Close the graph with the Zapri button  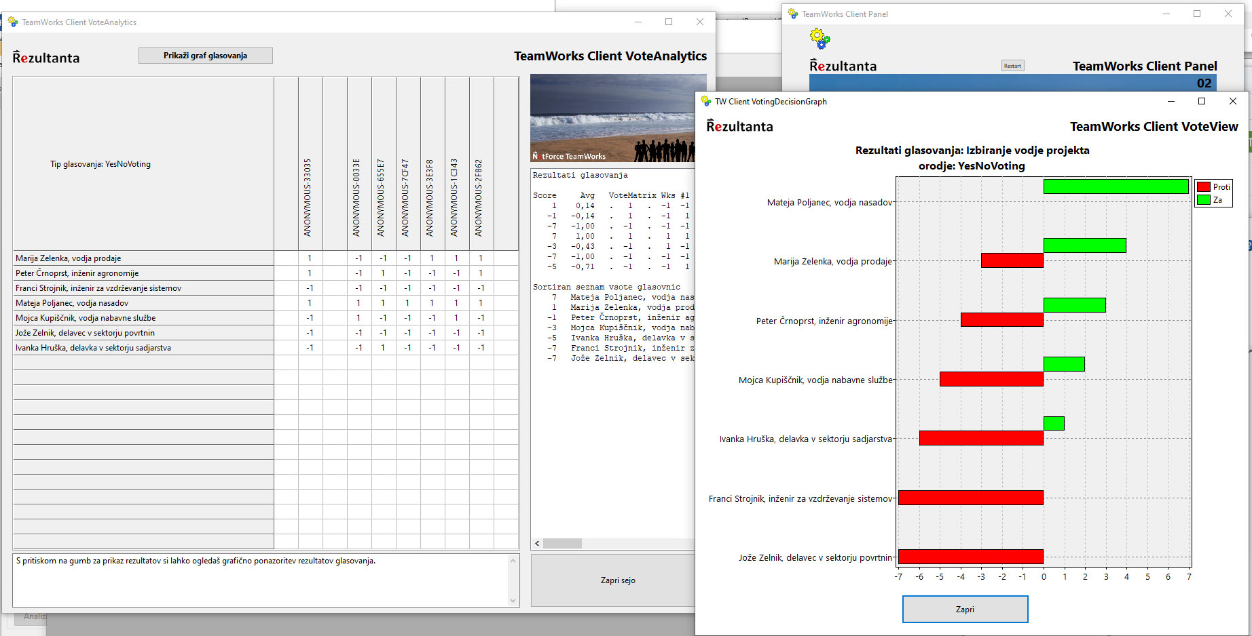pyautogui.click(x=965, y=609)
